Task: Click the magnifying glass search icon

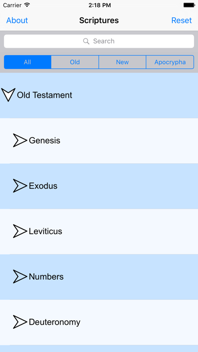Action: point(86,41)
